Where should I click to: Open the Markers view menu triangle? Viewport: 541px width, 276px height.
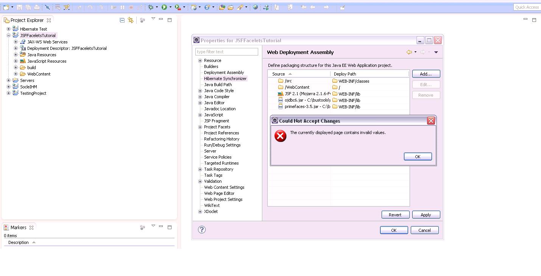(153, 226)
